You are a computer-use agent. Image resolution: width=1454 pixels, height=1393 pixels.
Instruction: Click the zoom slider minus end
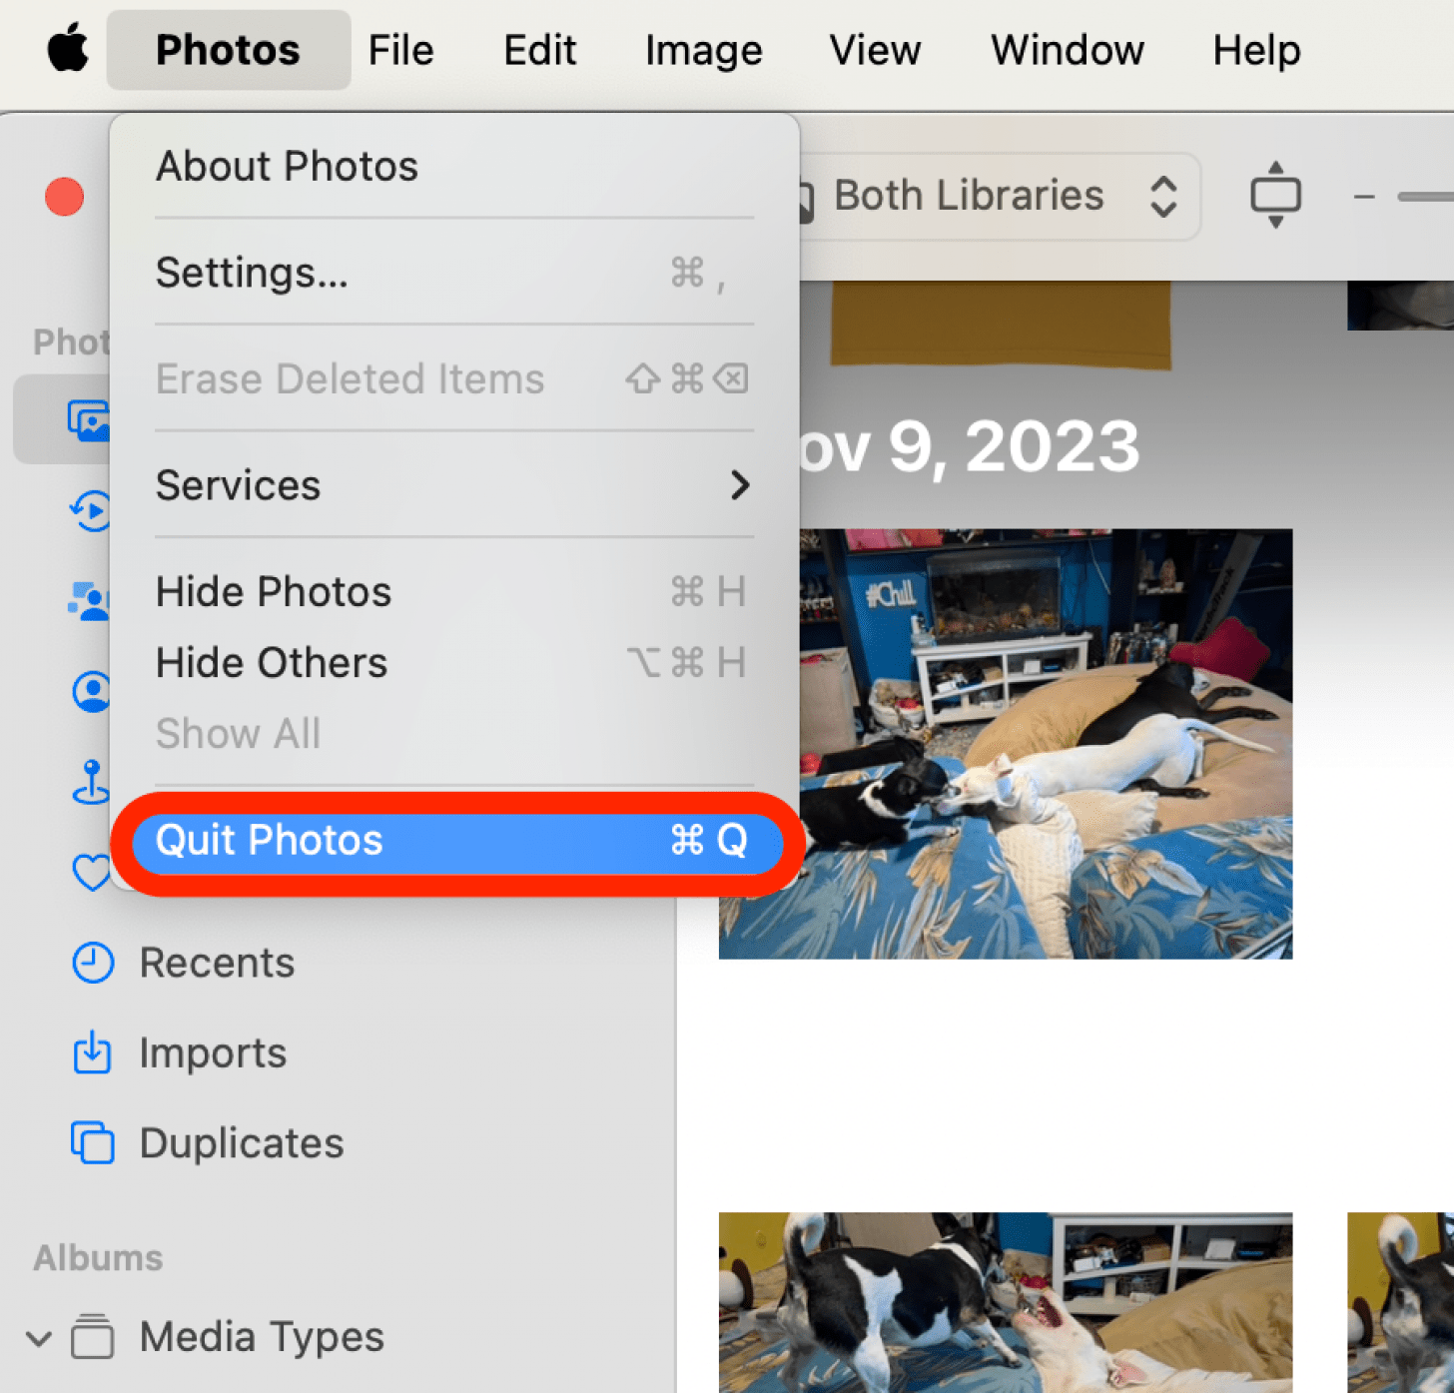pos(1364,197)
